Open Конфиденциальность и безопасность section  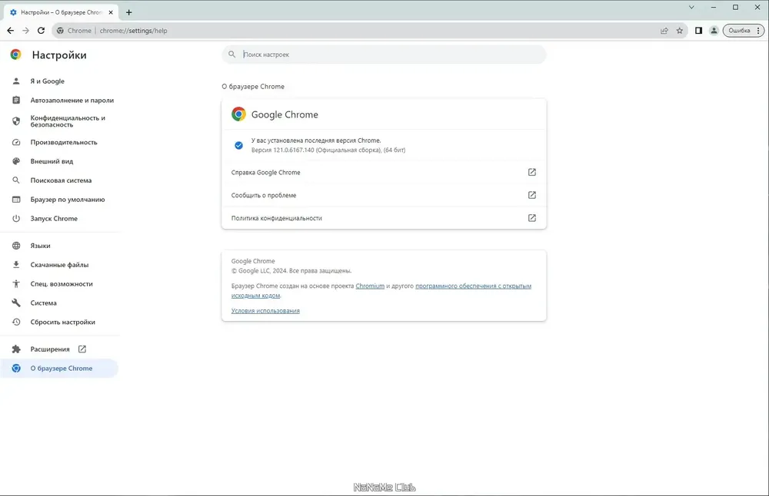click(59, 121)
